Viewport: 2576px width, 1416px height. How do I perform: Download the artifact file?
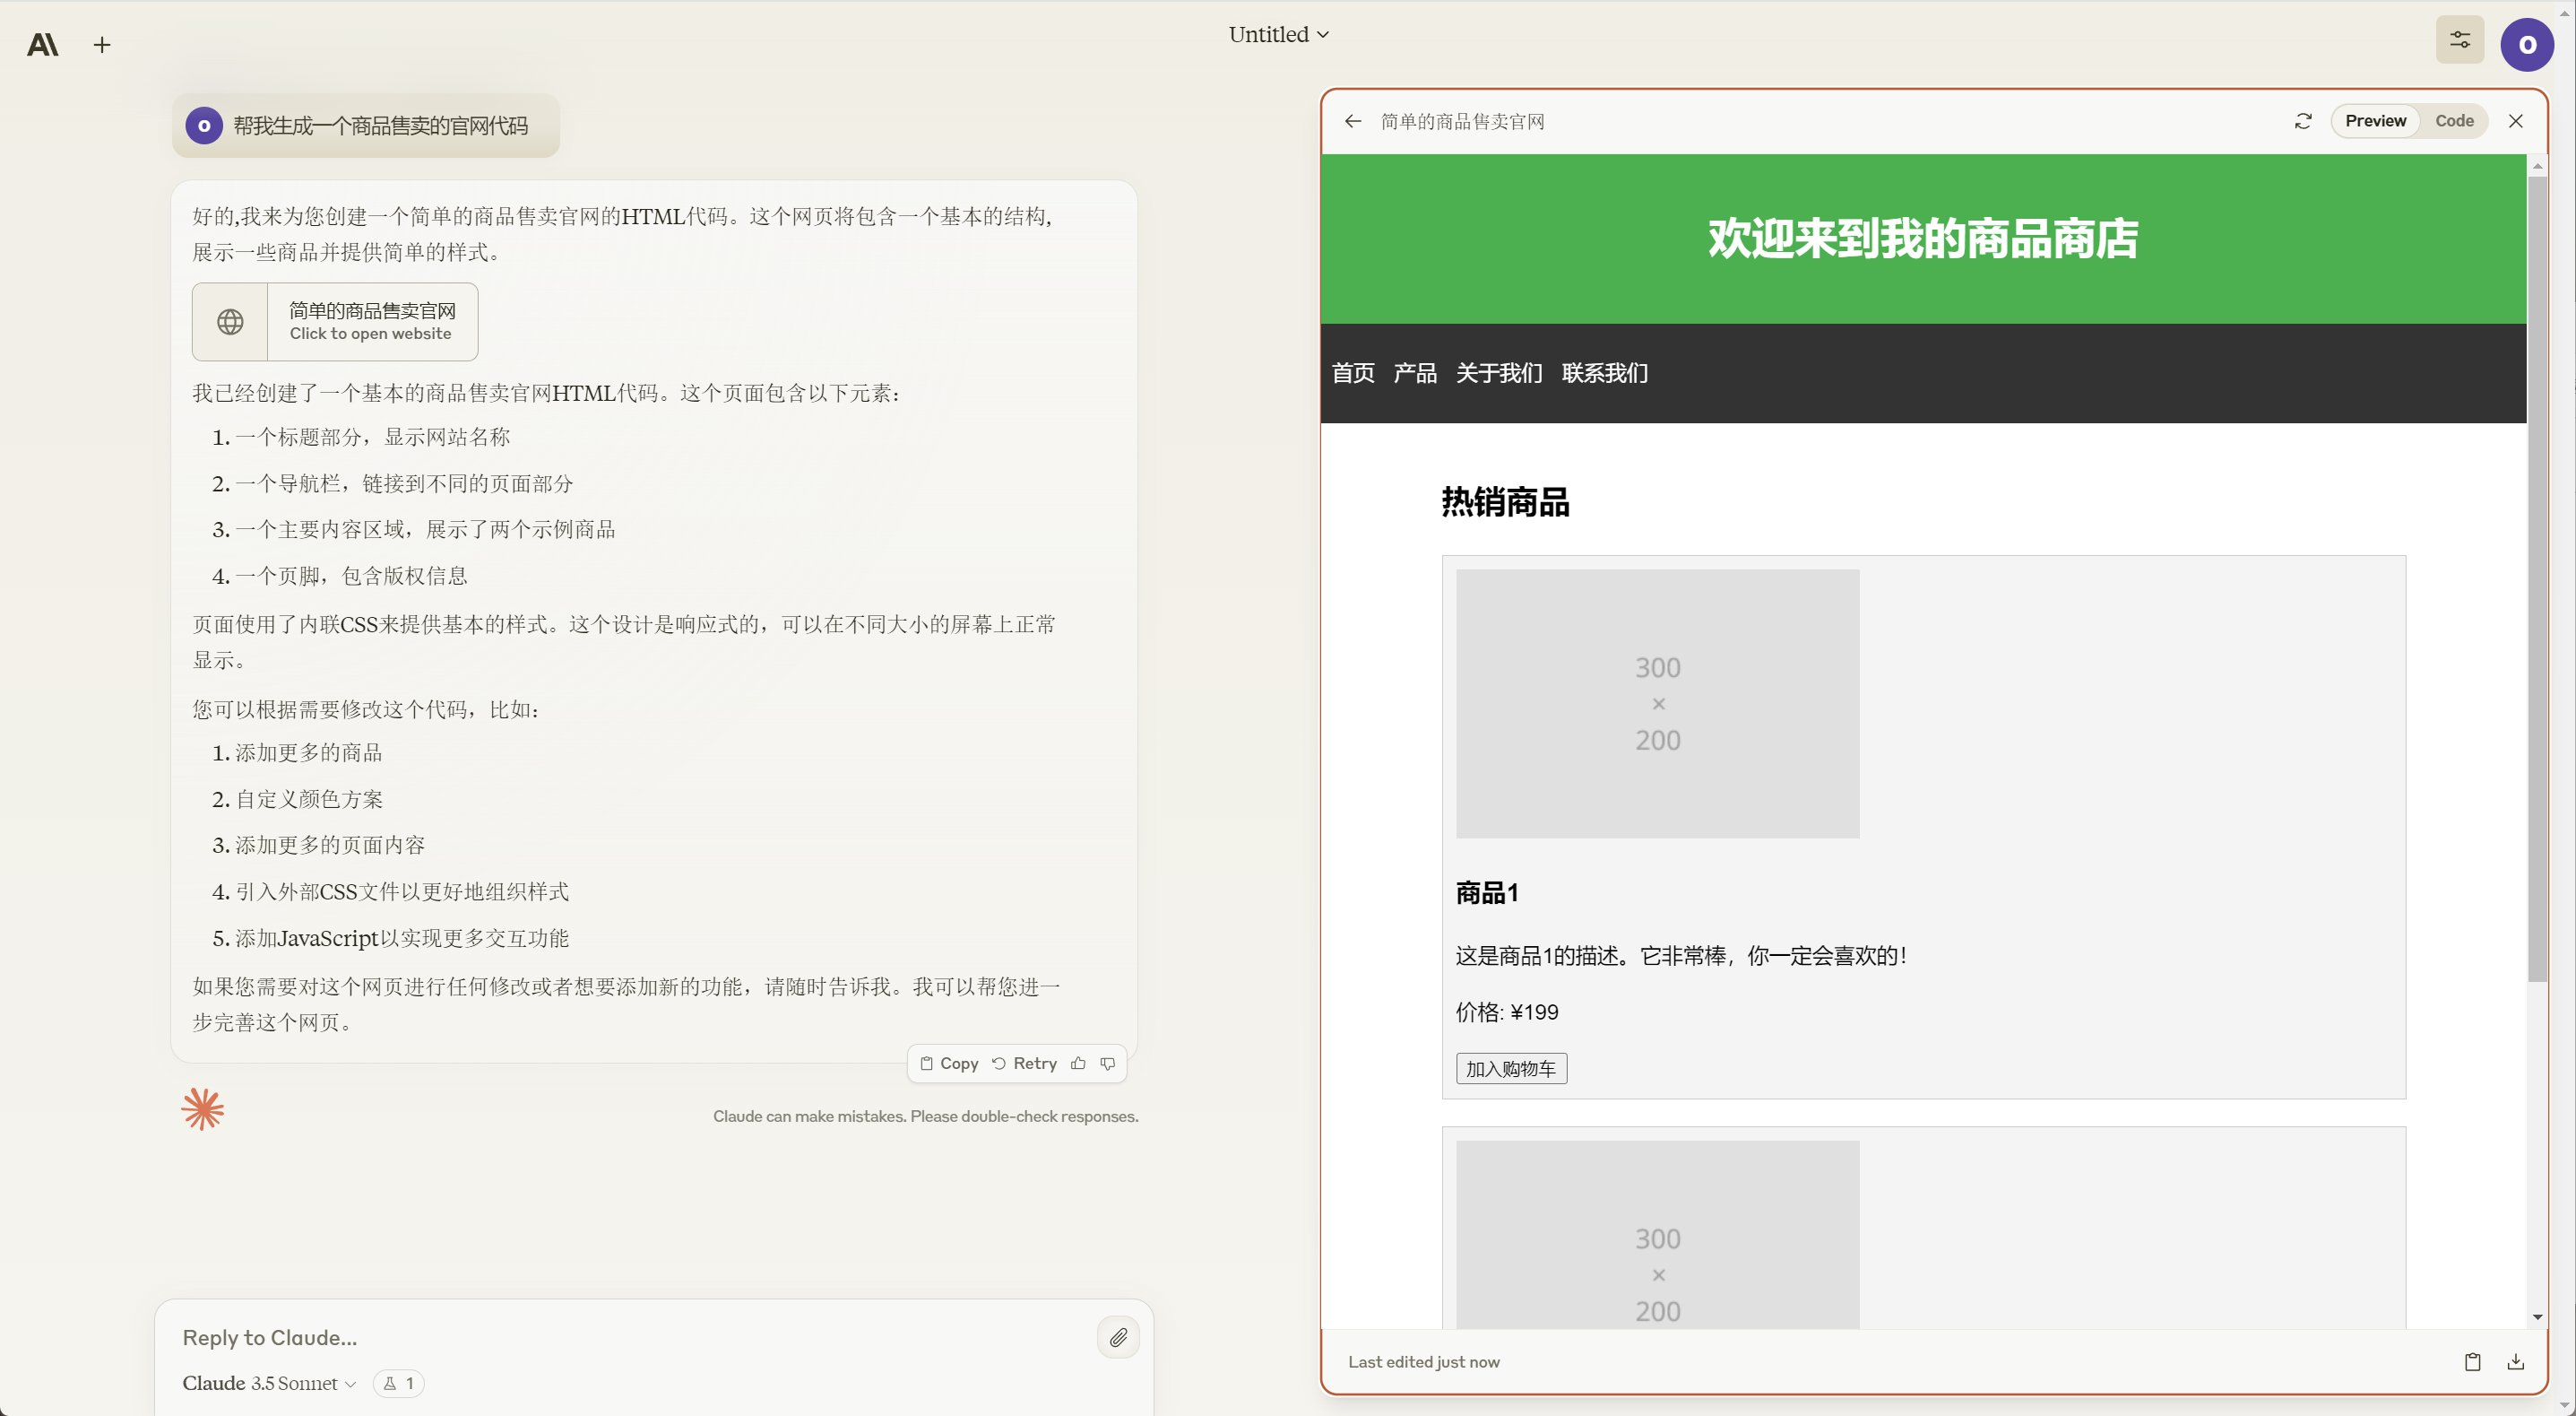(x=2516, y=1361)
